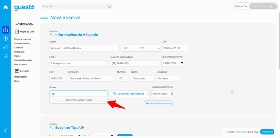The image size is (280, 138).
Task: Open the reports bar chart icon
Action: point(5,47)
